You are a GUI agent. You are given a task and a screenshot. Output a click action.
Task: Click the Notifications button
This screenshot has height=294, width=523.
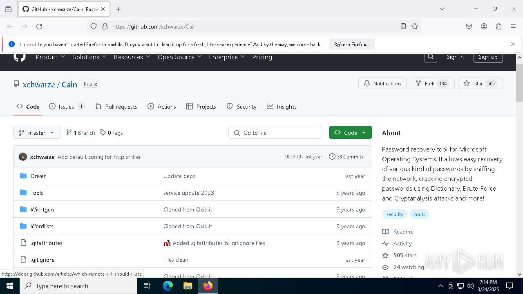point(382,83)
